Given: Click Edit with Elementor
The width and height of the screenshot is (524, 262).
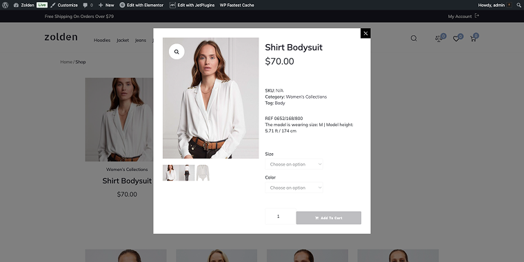Looking at the screenshot, I should [142, 5].
